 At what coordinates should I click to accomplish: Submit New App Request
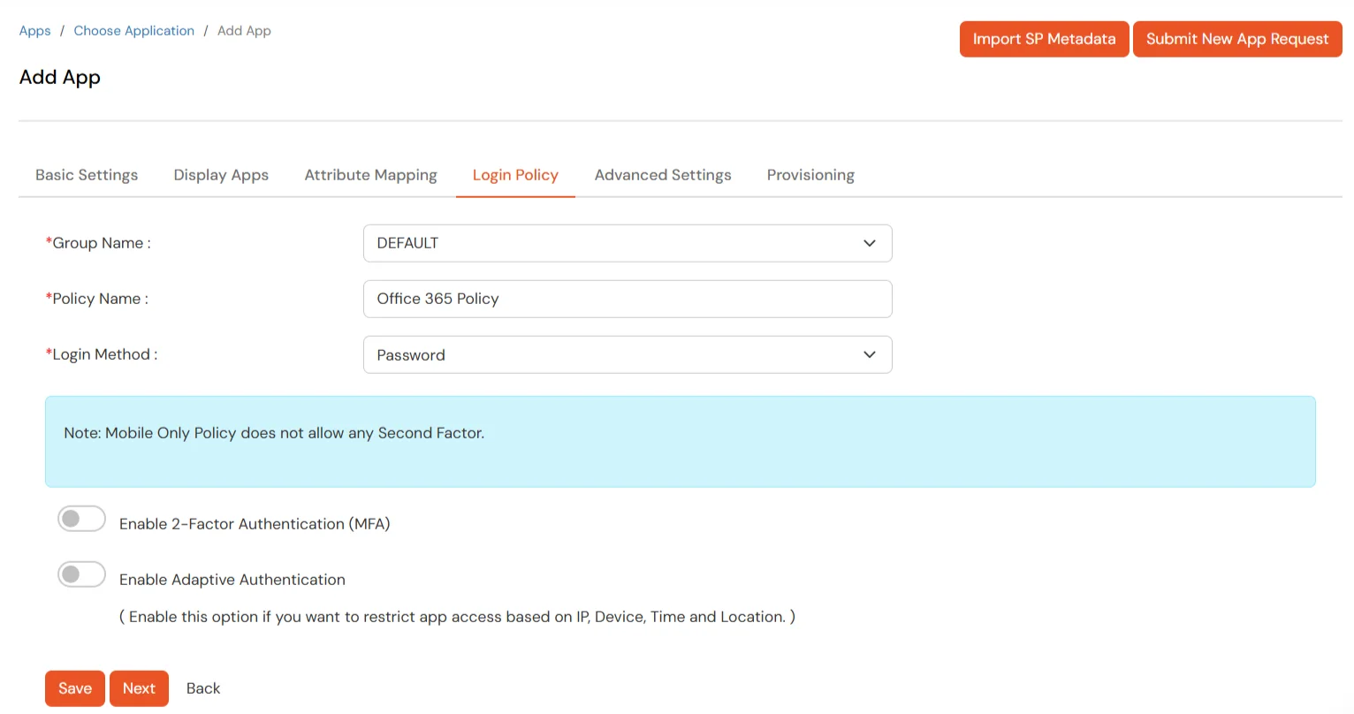click(x=1237, y=39)
